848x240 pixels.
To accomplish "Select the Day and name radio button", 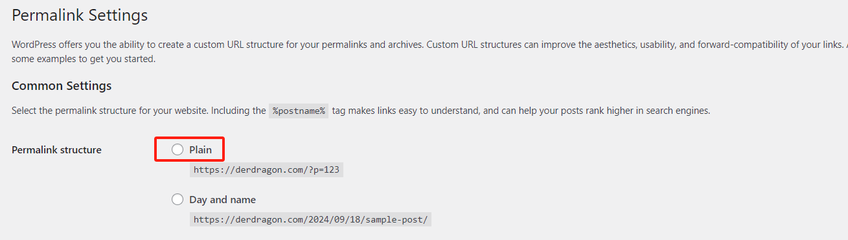I will 178,199.
